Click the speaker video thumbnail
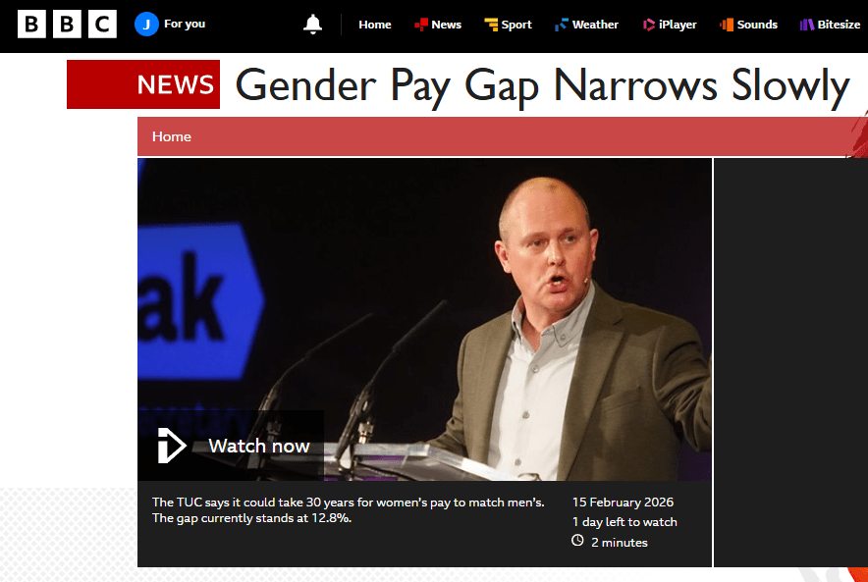Viewport: 868px width, 582px height. 424,319
